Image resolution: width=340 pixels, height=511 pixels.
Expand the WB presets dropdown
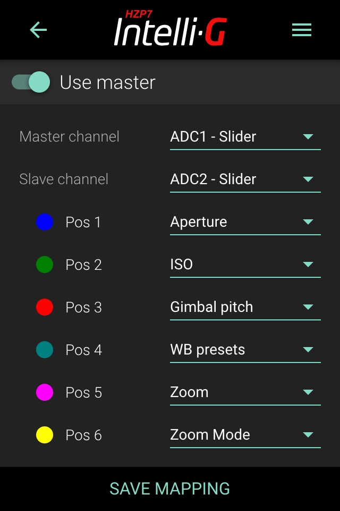click(245, 350)
